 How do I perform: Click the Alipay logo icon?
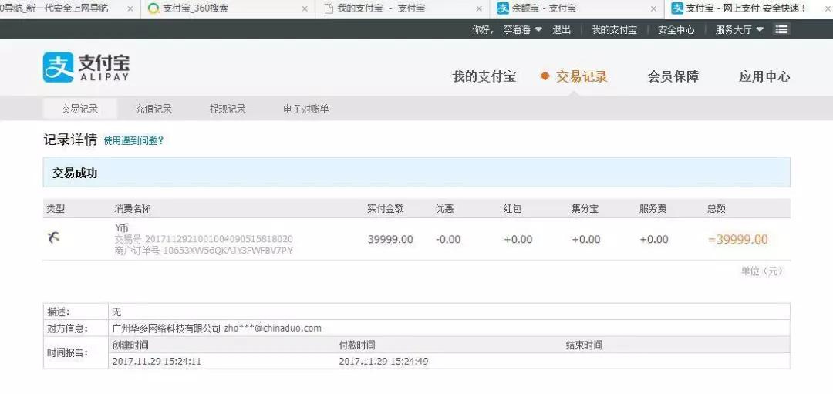(59, 67)
